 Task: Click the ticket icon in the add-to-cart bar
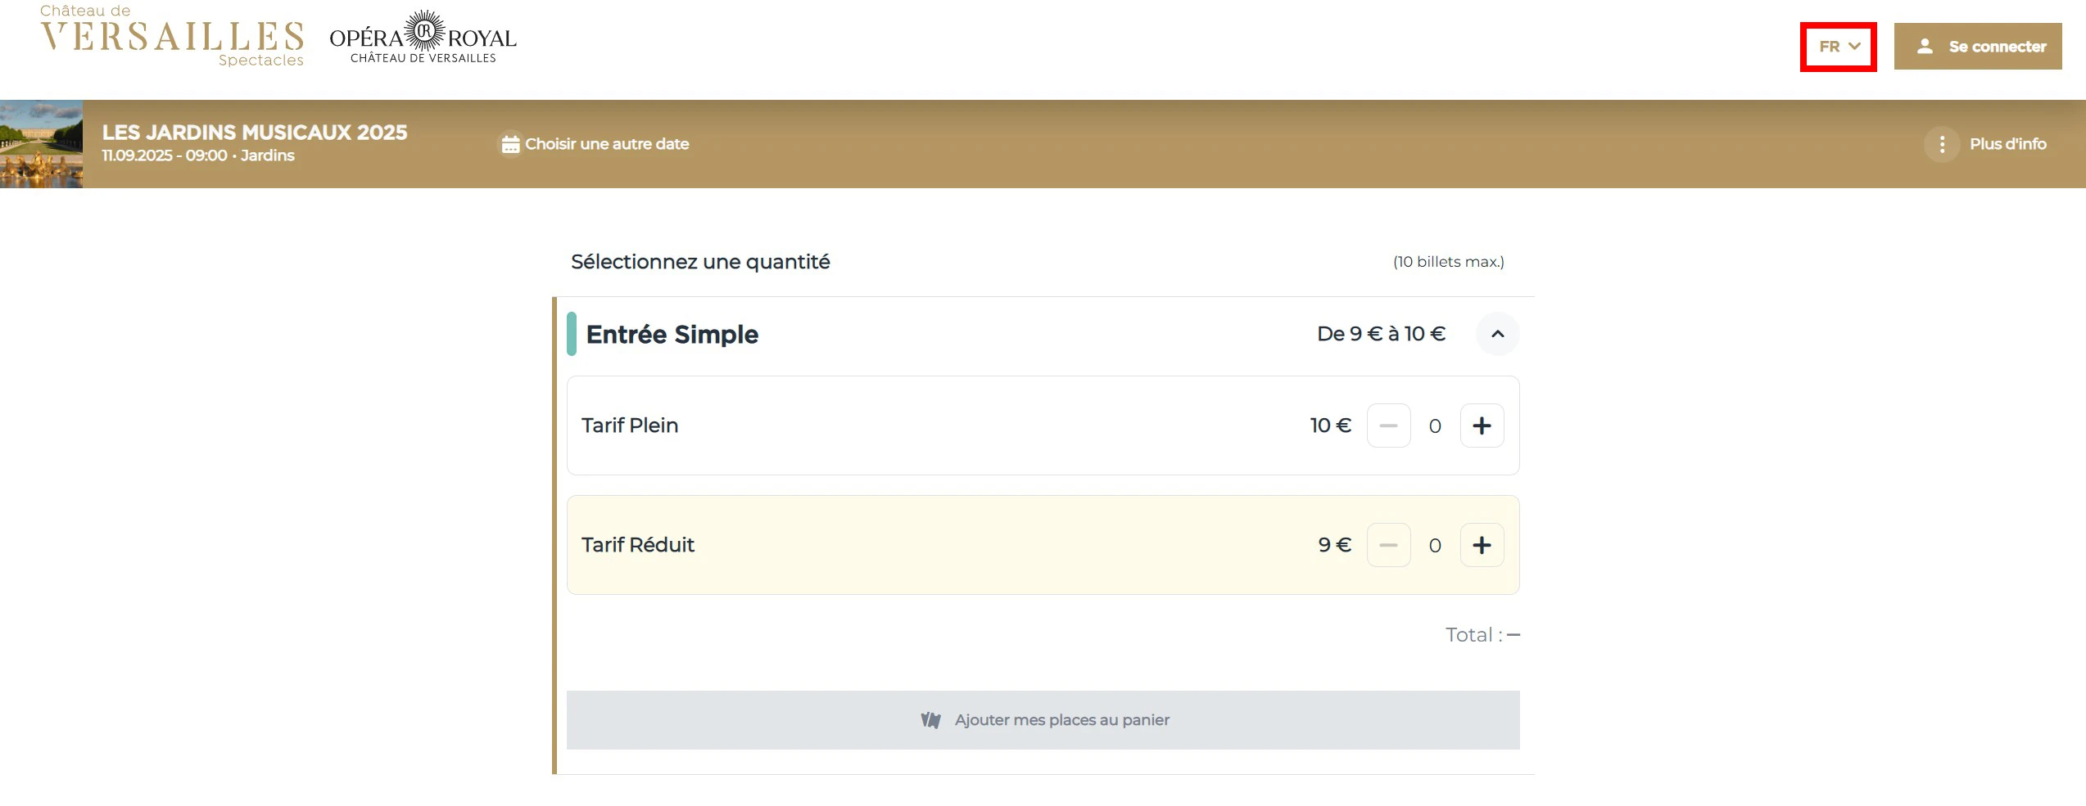[930, 720]
